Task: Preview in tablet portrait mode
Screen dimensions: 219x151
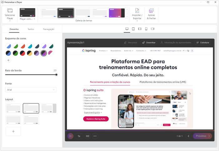Action: pyautogui.click(x=133, y=29)
